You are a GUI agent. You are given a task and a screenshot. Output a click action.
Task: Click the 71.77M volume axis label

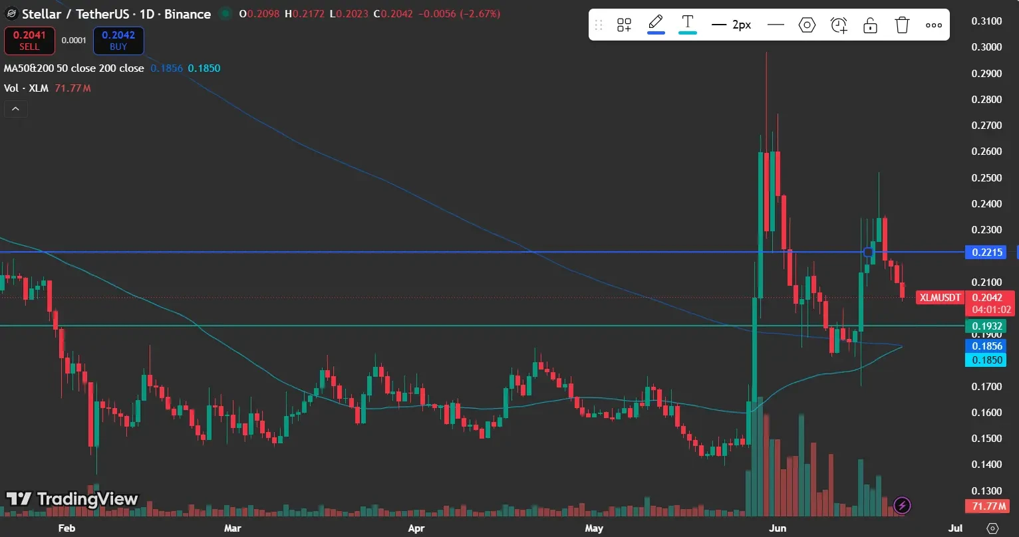[987, 507]
